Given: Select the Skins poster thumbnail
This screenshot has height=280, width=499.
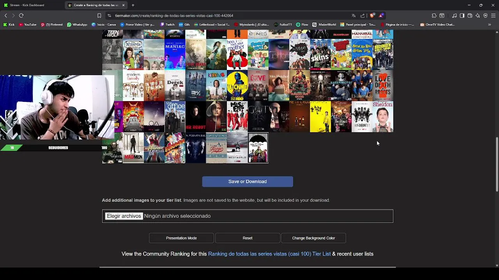Looking at the screenshot, I should click(x=320, y=54).
